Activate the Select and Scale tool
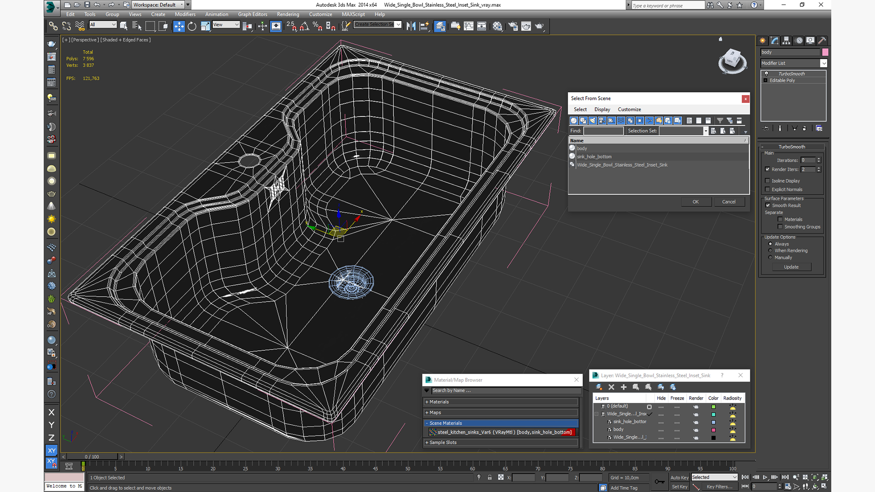 (205, 26)
